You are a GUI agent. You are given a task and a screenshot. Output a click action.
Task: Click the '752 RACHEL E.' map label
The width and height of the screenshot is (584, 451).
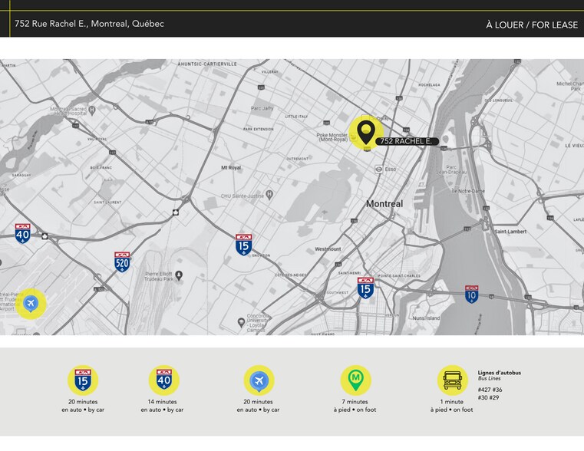[x=407, y=142]
